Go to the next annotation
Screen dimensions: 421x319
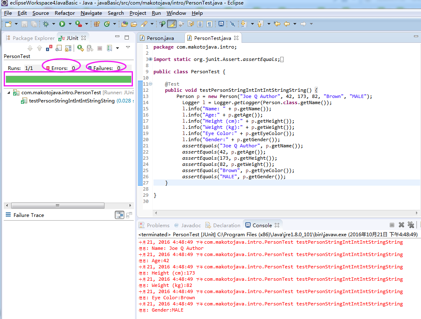point(244,24)
